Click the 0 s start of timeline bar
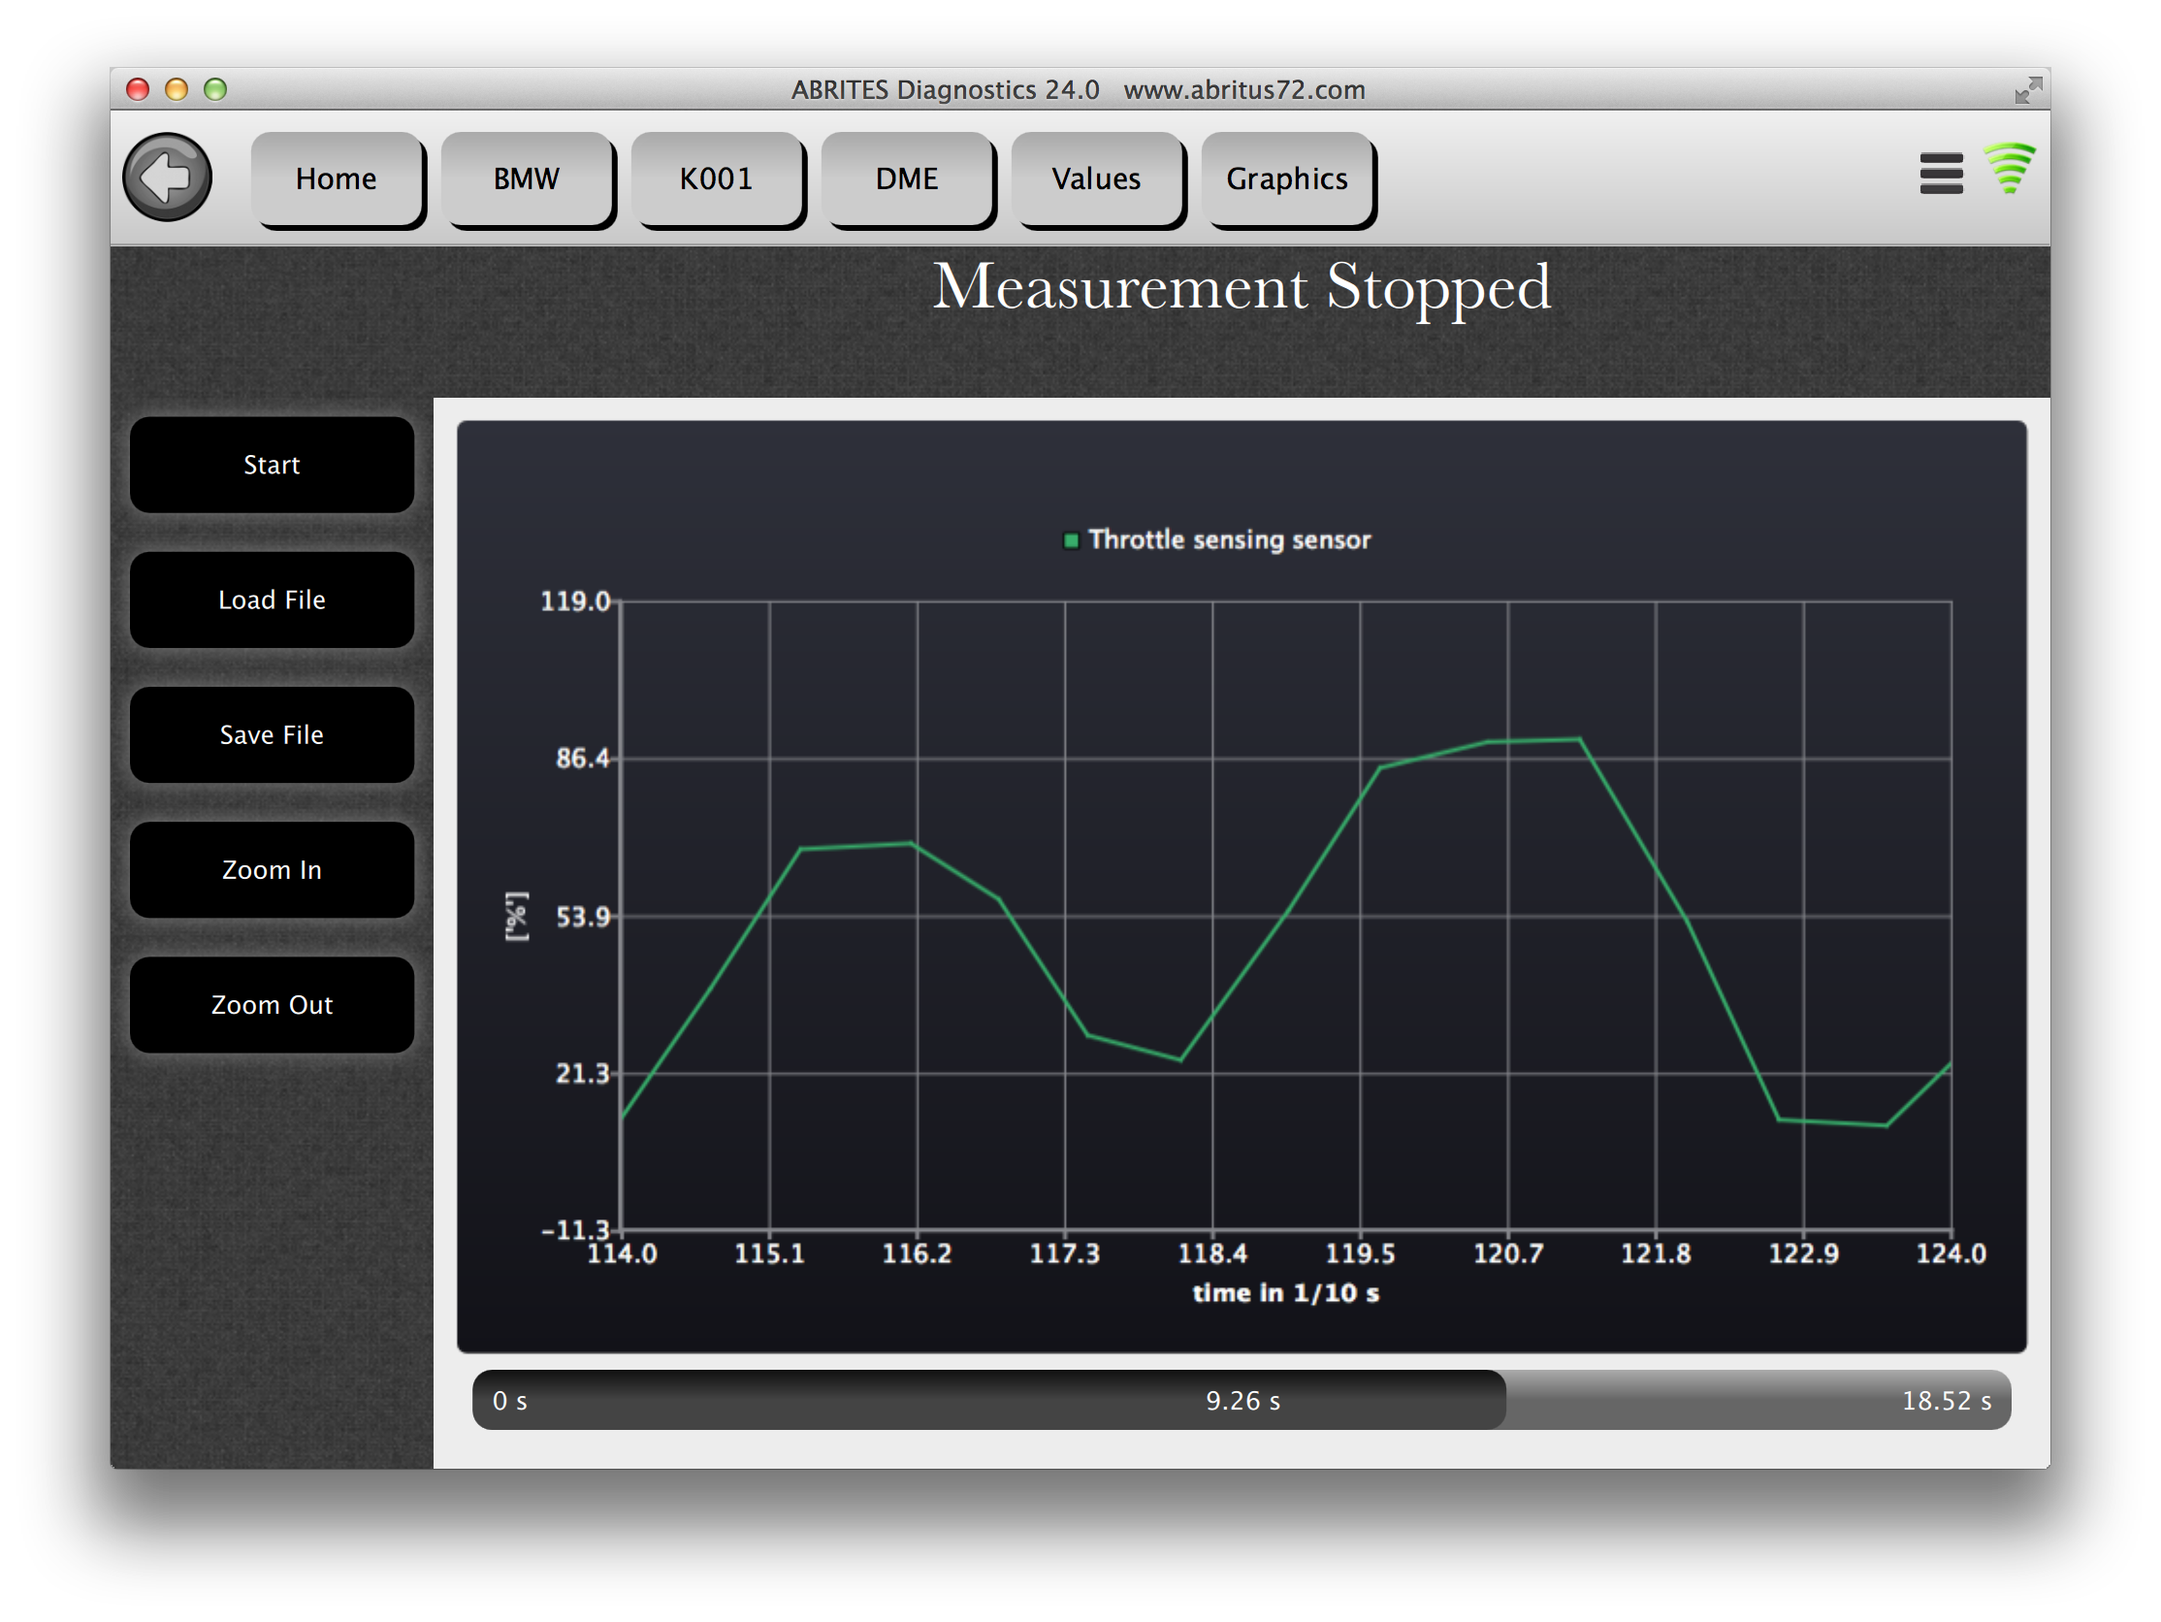Image resolution: width=2161 pixels, height=1622 pixels. (x=509, y=1400)
